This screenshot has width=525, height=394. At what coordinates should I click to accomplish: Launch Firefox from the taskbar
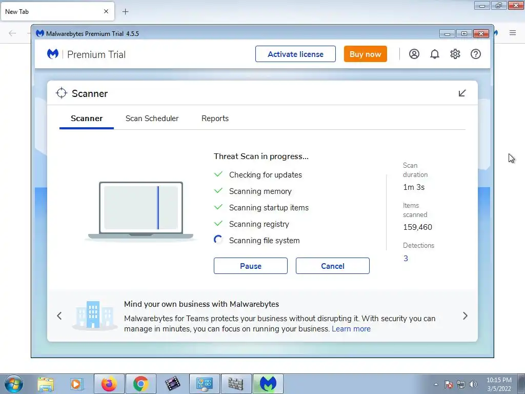coord(109,384)
